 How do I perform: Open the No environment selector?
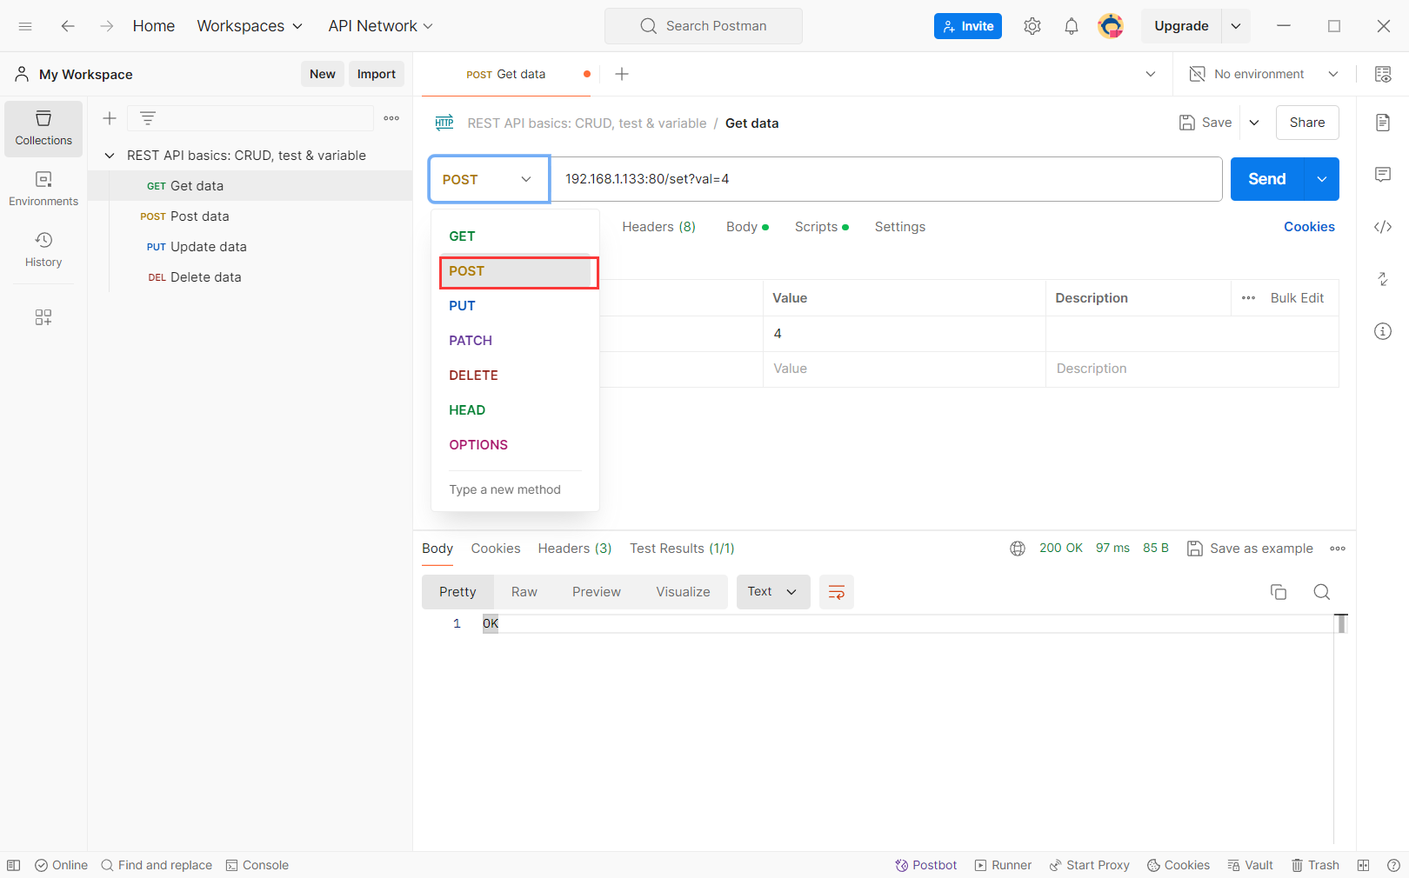1264,74
